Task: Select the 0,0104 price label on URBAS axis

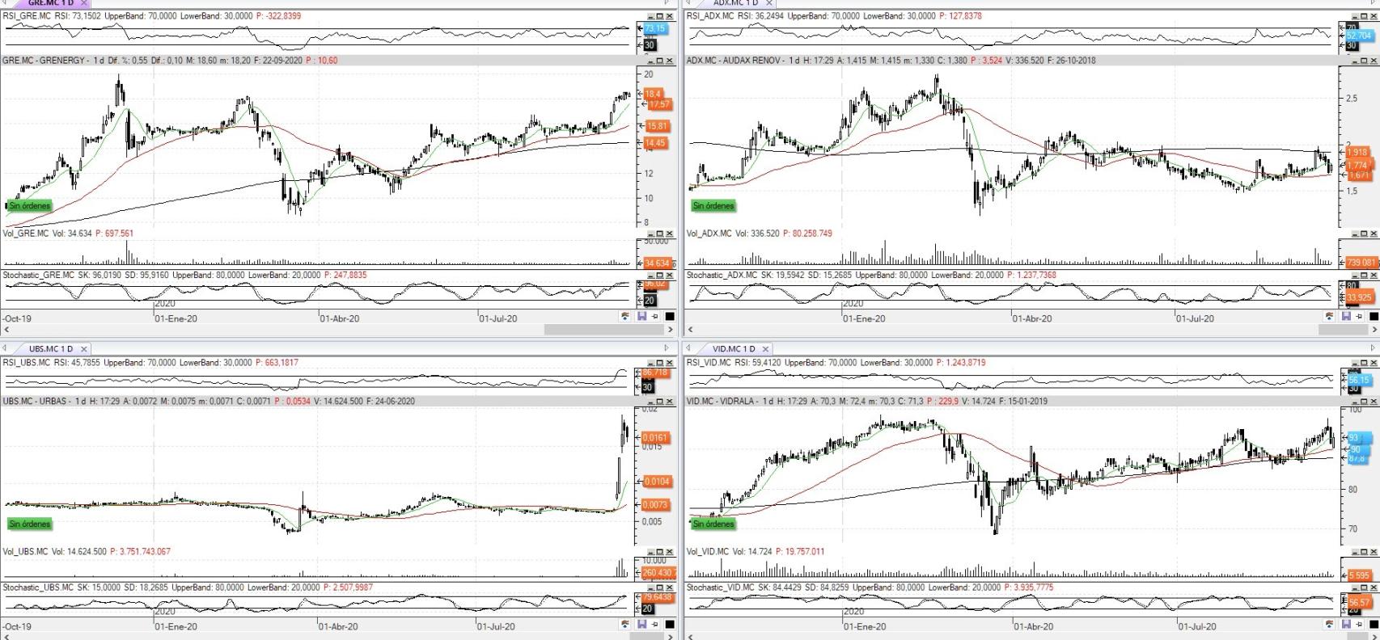Action: [x=656, y=482]
